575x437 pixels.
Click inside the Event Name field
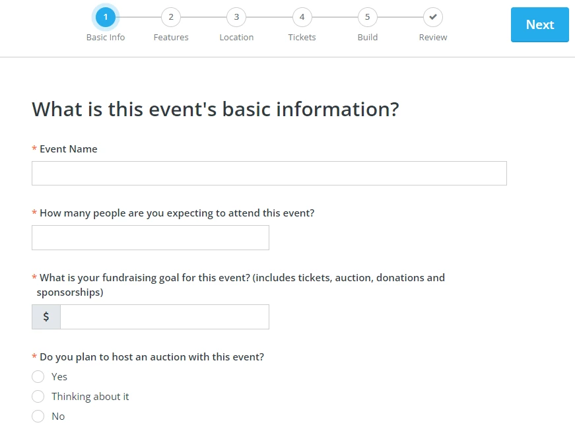click(269, 172)
